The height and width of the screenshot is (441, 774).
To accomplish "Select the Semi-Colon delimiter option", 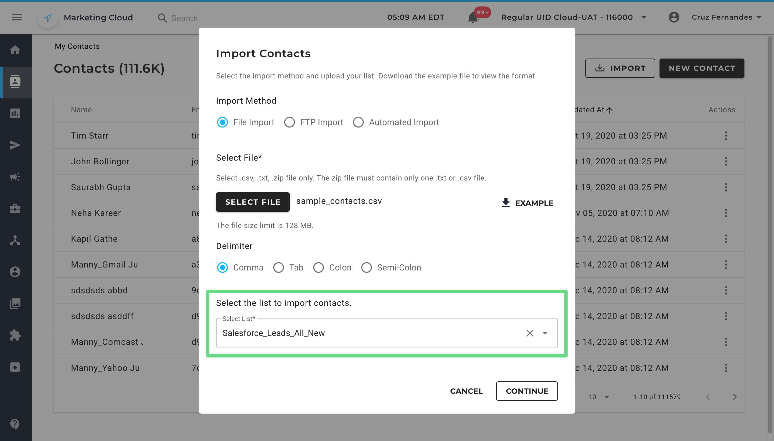I will tap(366, 268).
